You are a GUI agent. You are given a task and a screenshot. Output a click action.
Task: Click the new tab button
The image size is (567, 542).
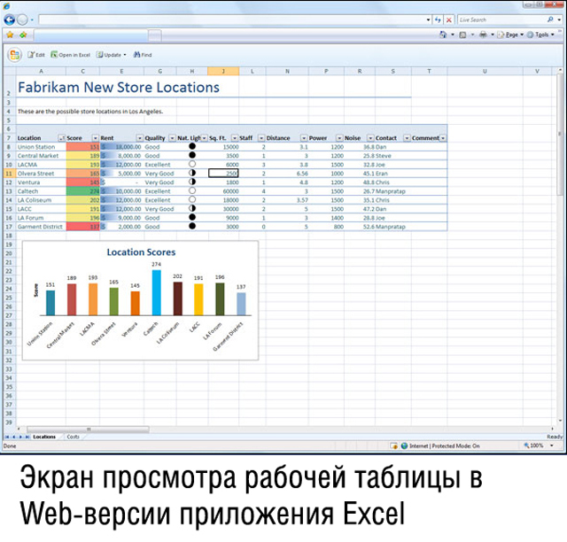point(155,35)
